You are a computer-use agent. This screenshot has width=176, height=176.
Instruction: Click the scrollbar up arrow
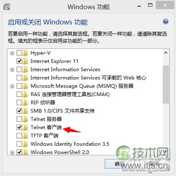[166, 53]
